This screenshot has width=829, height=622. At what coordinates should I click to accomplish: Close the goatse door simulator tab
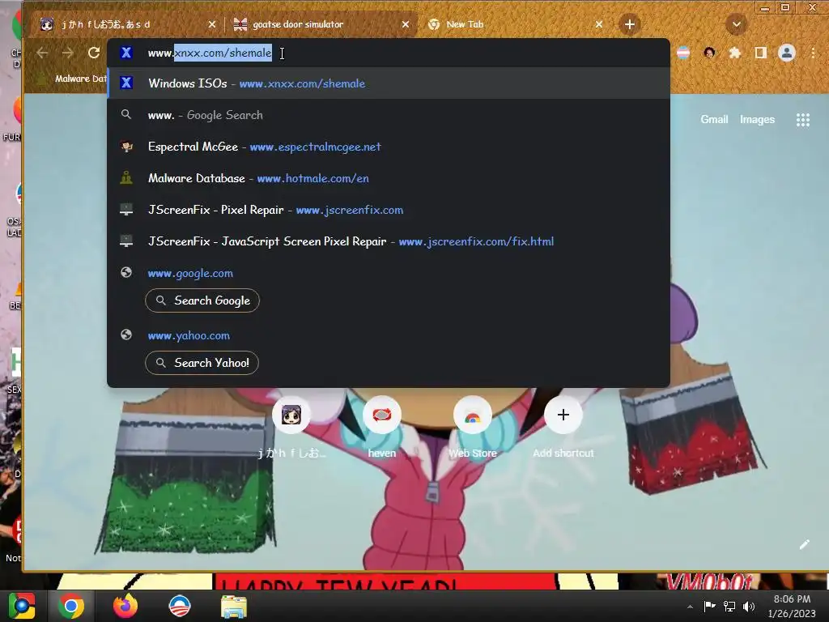pos(406,24)
